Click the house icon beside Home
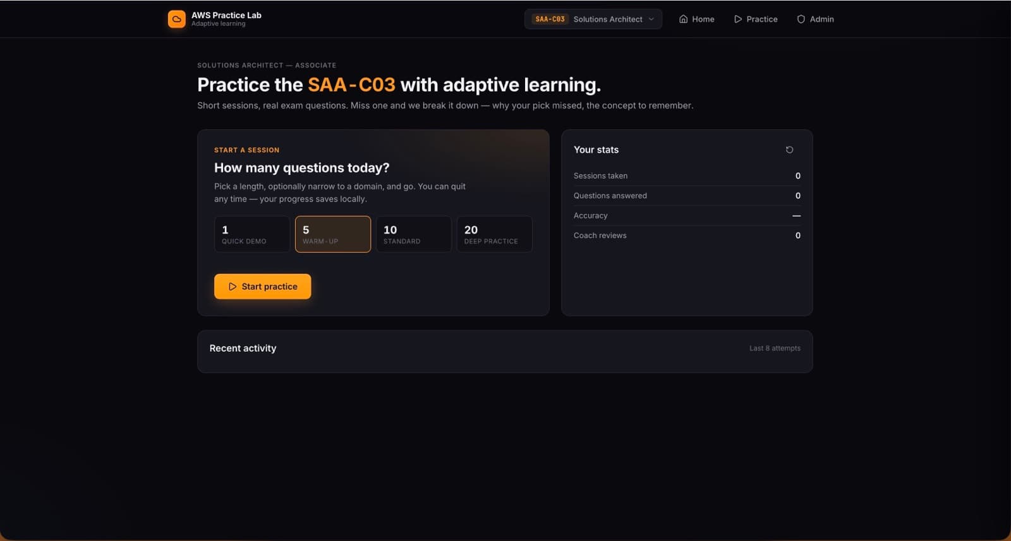This screenshot has height=541, width=1011. (x=683, y=19)
